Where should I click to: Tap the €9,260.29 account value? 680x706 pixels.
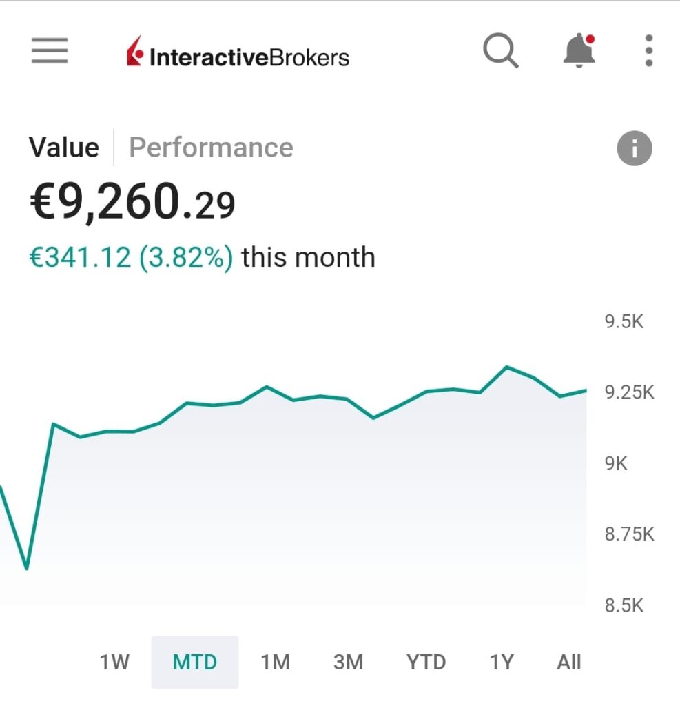132,204
